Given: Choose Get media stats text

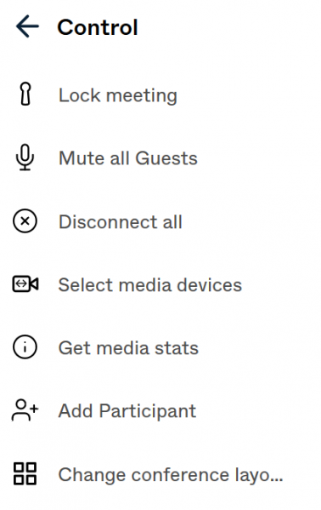Looking at the screenshot, I should click(128, 348).
